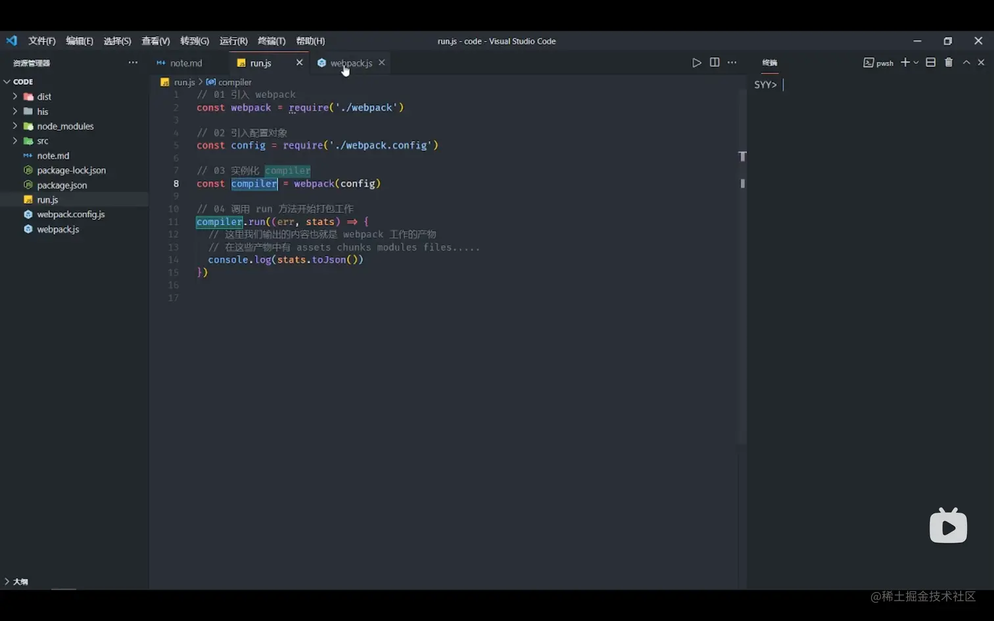
Task: Expand the node_modules folder
Action: (75, 126)
